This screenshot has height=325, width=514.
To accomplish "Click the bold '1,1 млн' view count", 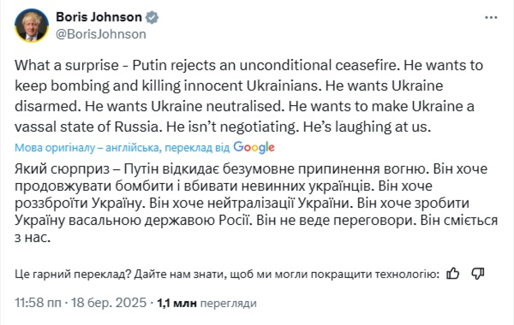I will tap(179, 303).
